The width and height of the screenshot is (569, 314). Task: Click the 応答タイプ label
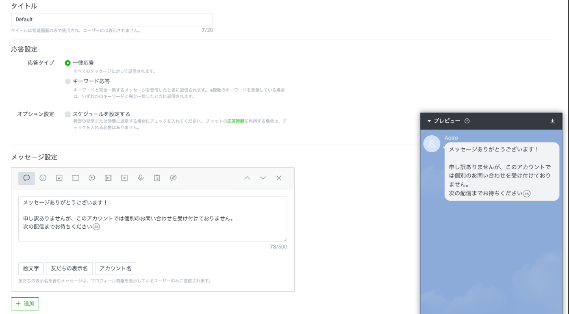(41, 63)
